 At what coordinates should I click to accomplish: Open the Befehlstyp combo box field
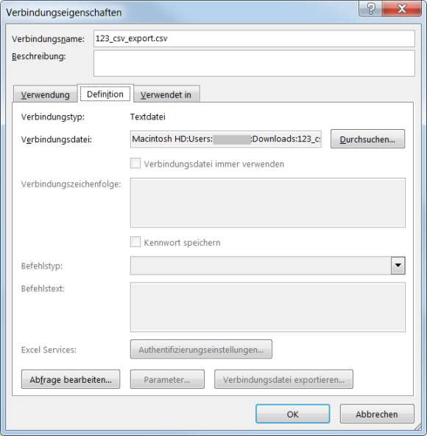(x=268, y=266)
